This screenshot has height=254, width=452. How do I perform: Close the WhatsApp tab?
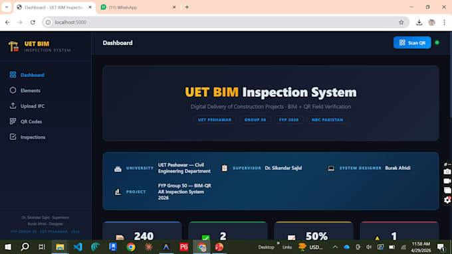coord(174,7)
